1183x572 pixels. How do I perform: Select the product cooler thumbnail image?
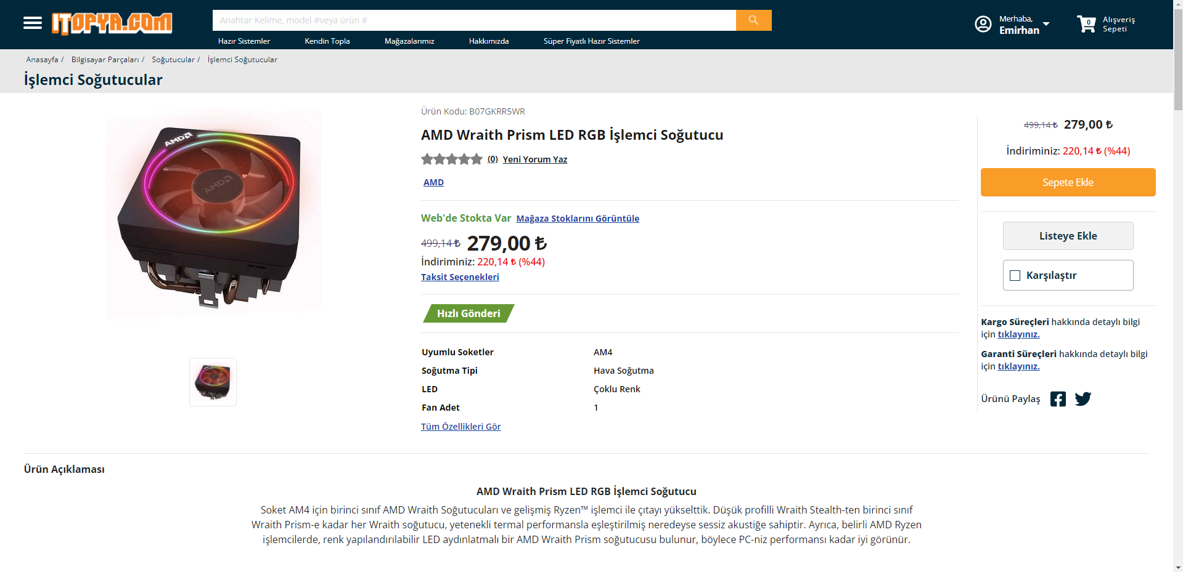click(x=213, y=382)
